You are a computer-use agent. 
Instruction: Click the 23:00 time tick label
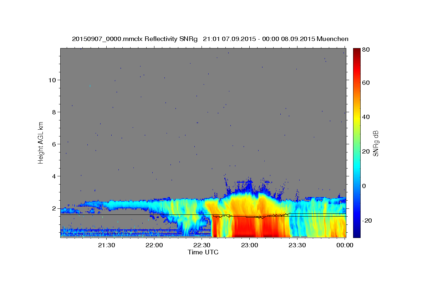pyautogui.click(x=250, y=245)
